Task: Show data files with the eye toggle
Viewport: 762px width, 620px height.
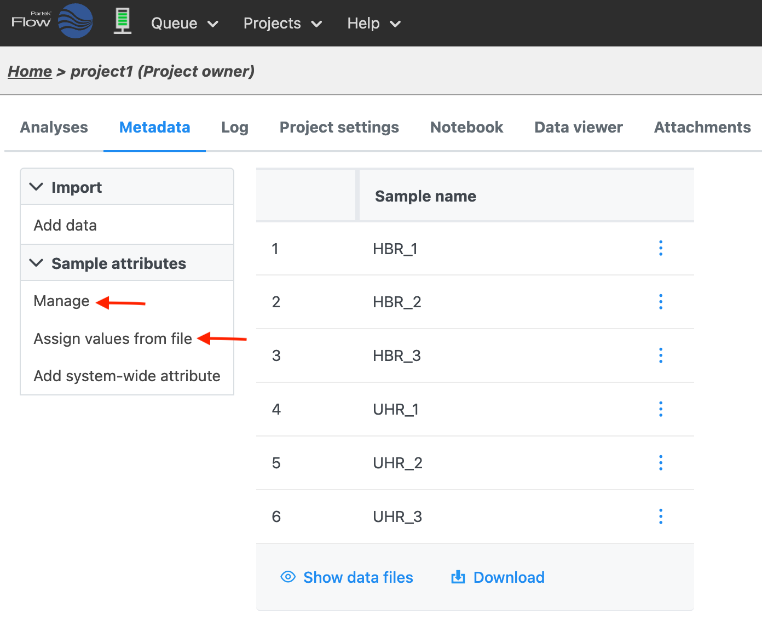Action: (x=347, y=577)
